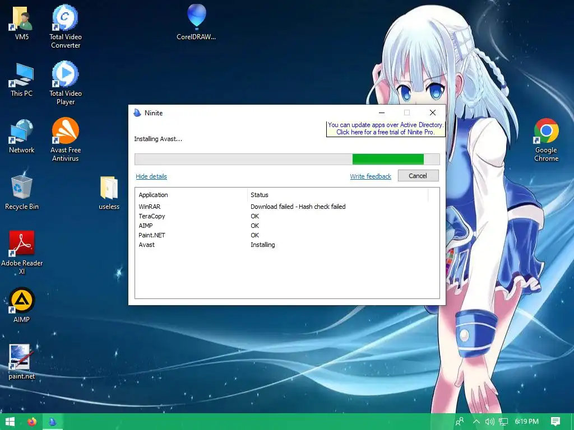Image resolution: width=574 pixels, height=430 pixels.
Task: Click the 'Installing Avast...' status label
Action: 158,139
